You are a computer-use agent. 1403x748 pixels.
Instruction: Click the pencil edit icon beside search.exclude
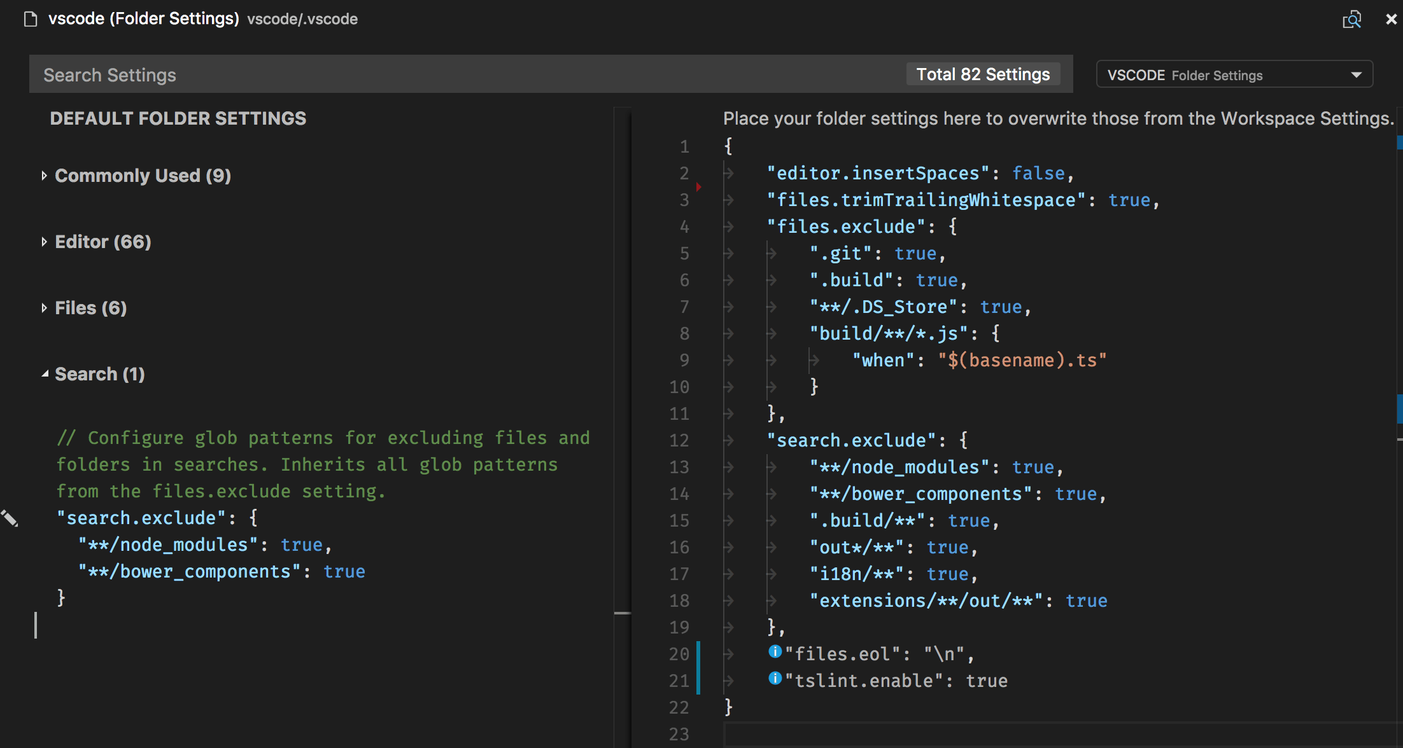click(9, 518)
